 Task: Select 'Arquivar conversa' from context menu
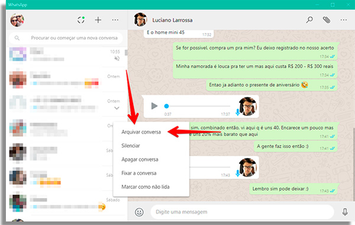coord(141,132)
